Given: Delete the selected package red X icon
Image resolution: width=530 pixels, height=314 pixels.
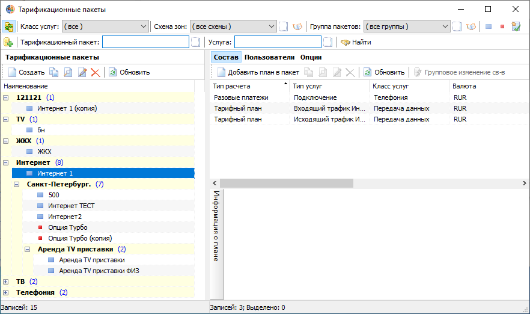Looking at the screenshot, I should 96,72.
